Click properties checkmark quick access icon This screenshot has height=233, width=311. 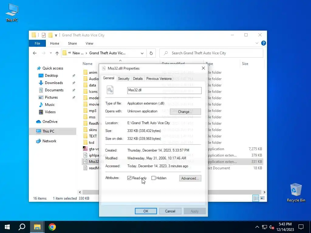(x=44, y=35)
